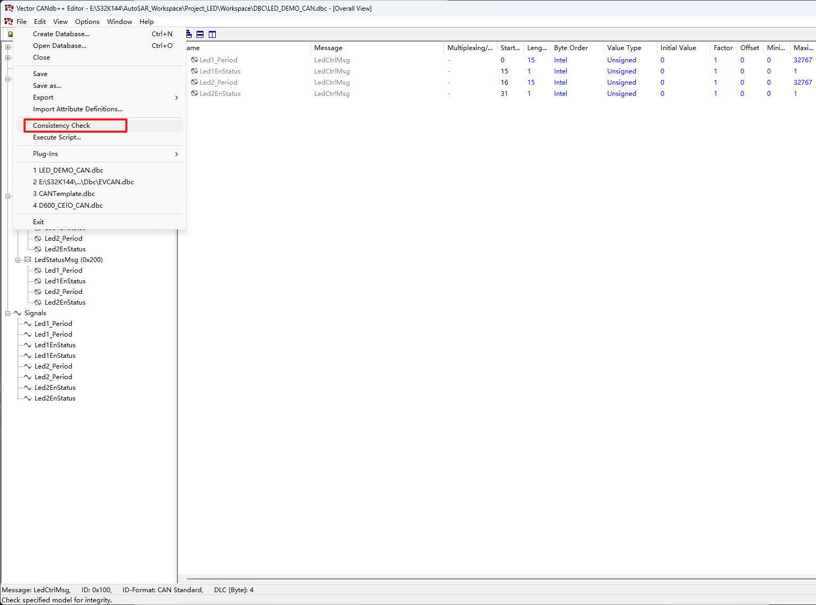Click the cascade windows toolbar icon

click(x=189, y=34)
